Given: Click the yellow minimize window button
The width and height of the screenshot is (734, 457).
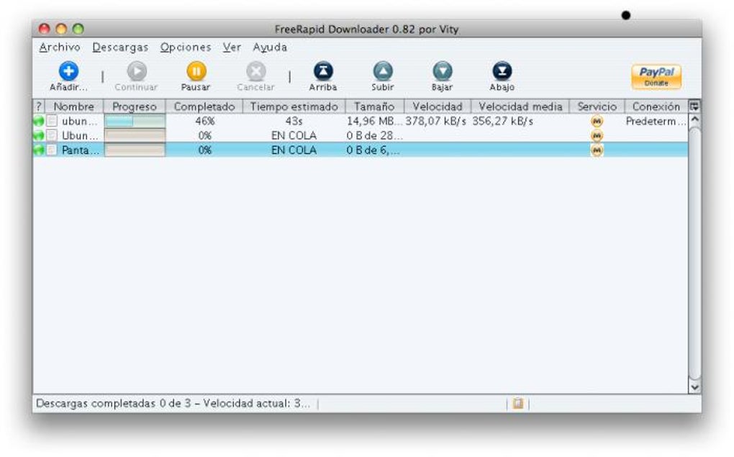Looking at the screenshot, I should (x=61, y=29).
